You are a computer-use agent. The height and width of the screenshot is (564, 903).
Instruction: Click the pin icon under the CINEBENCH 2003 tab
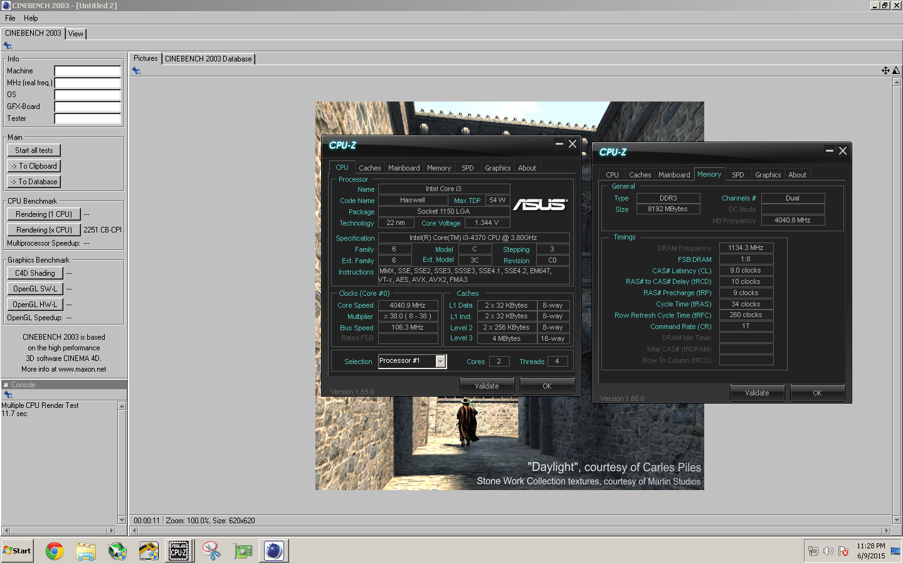tap(8, 46)
